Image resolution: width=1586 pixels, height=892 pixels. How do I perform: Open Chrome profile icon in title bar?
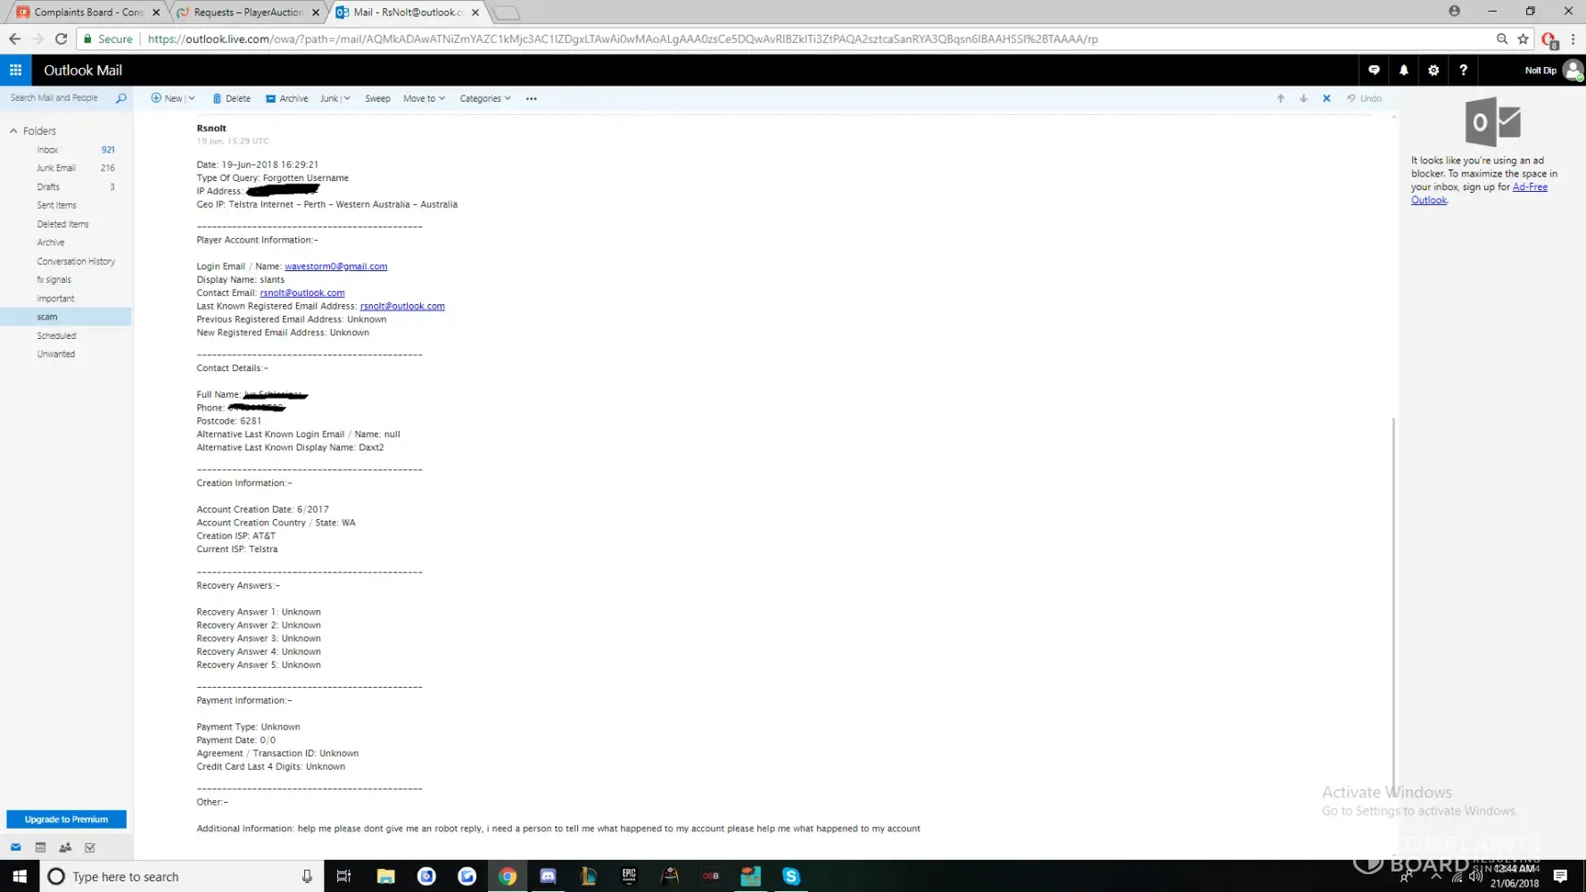(1455, 11)
